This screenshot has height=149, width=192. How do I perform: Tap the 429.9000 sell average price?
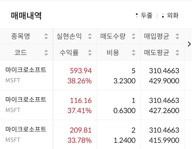pyautogui.click(x=164, y=81)
